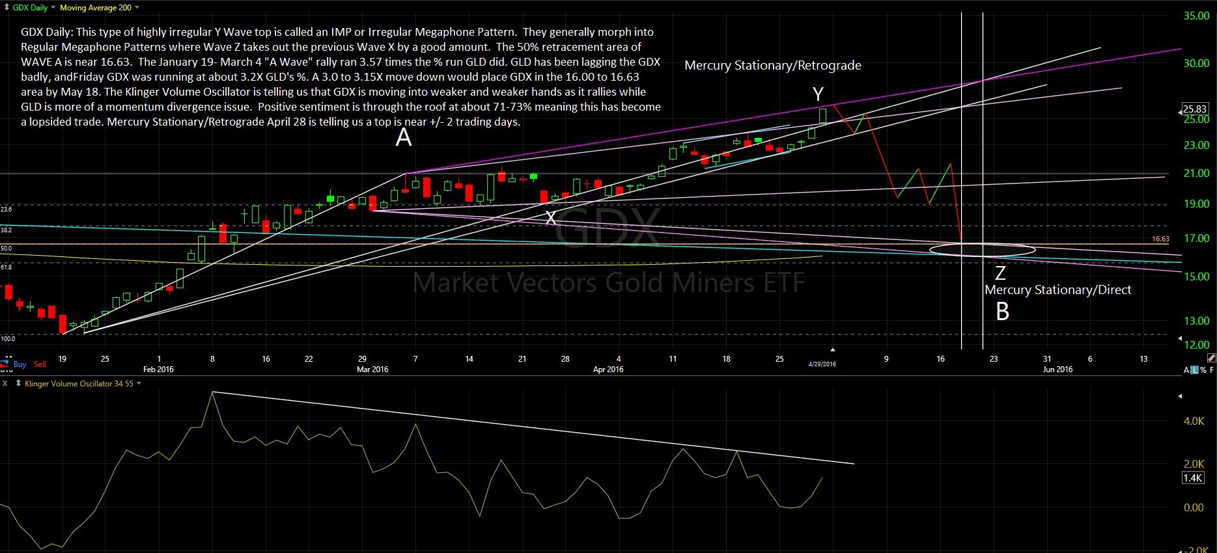Click the 23.6 Fibonacci level label

[6, 209]
